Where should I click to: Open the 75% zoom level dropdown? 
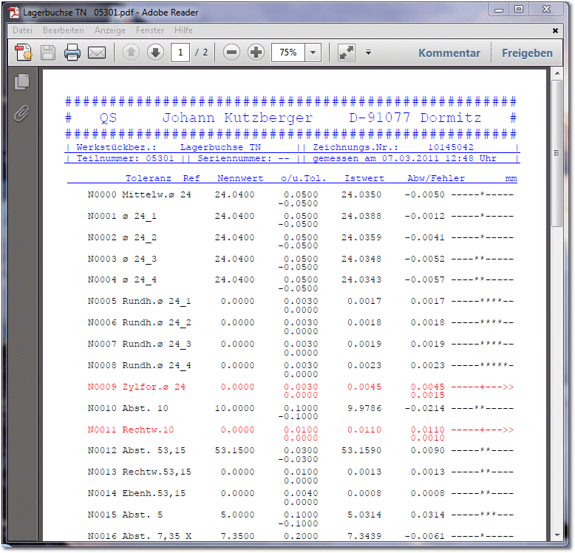[313, 52]
